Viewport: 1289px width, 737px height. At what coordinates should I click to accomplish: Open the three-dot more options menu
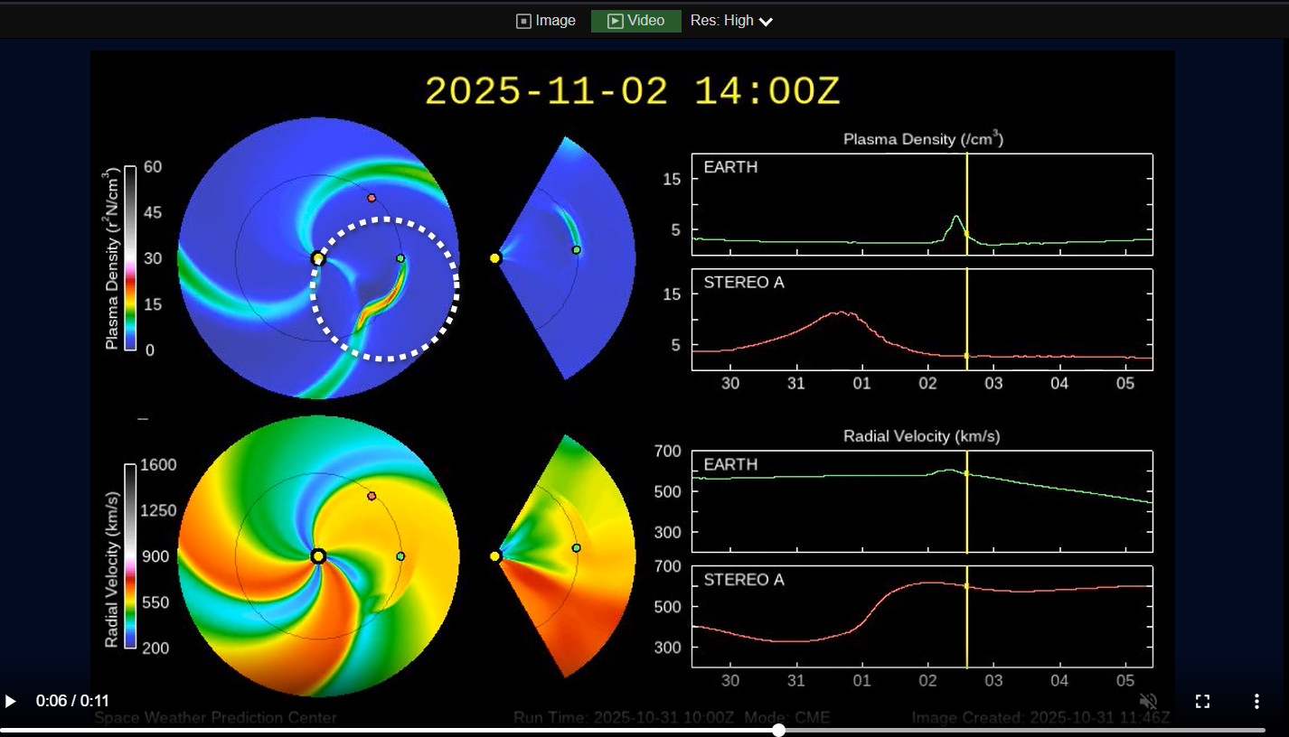click(1256, 701)
